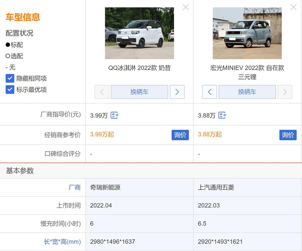The image size is (302, 251).
Task: Toggle the 隐藏相同项 checkbox
Action: click(x=9, y=78)
